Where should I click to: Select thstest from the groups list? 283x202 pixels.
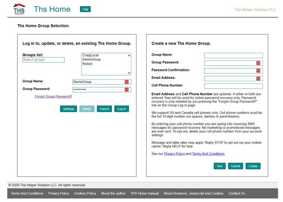tap(87, 64)
